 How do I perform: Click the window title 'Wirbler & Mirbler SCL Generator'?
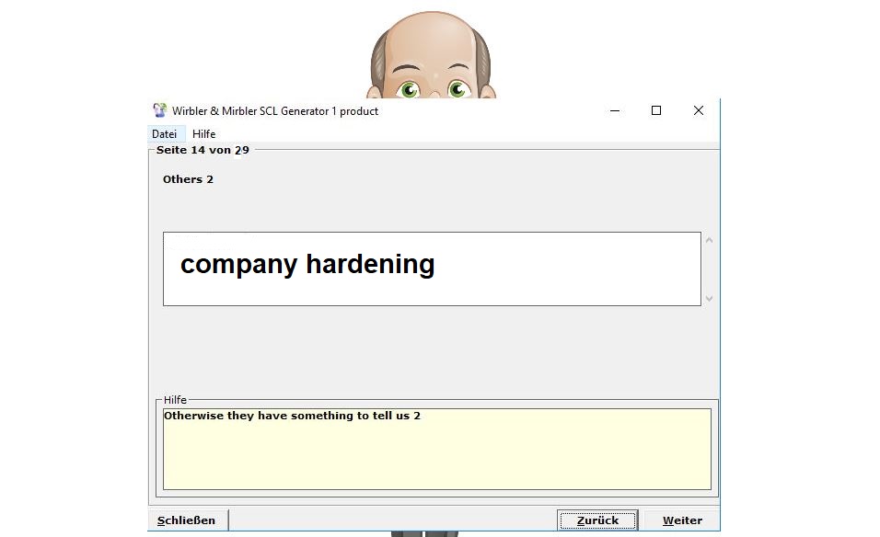[x=275, y=111]
